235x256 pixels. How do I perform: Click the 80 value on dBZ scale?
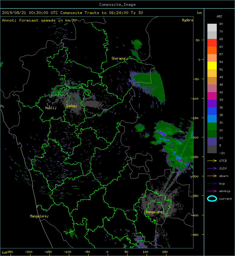pos(221,24)
